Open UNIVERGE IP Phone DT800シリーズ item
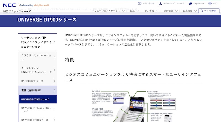 click(x=38, y=110)
